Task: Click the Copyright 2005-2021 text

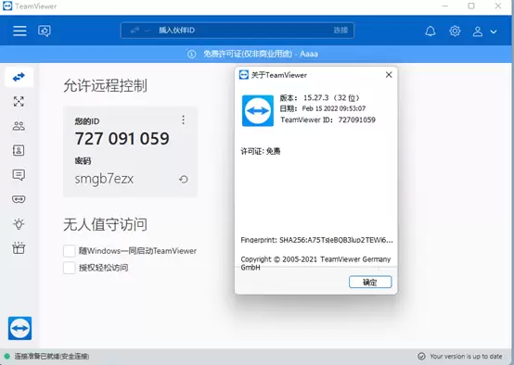Action: tap(315, 263)
